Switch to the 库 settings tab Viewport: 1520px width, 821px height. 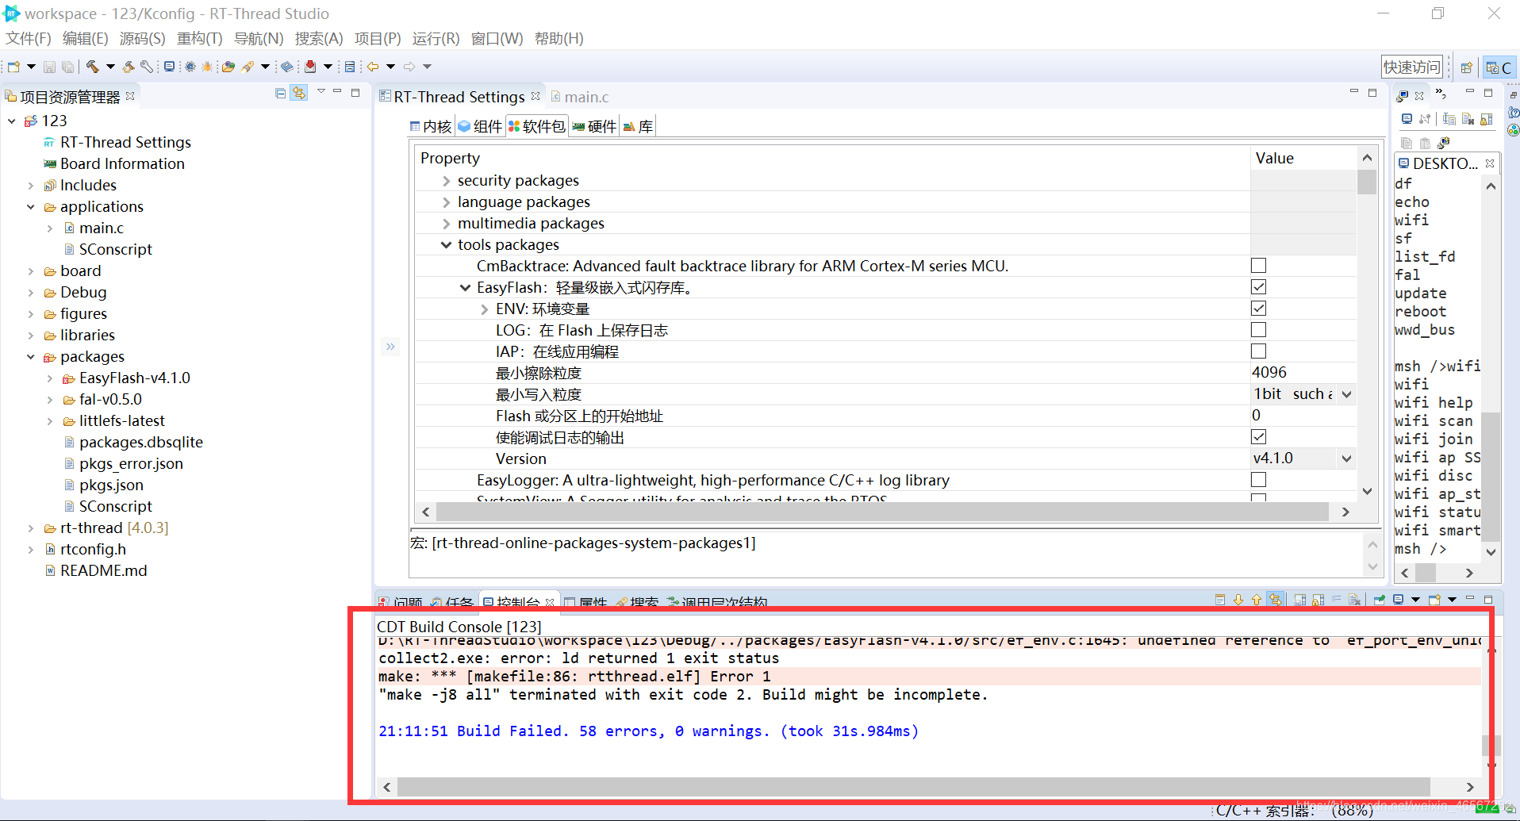pos(639,126)
